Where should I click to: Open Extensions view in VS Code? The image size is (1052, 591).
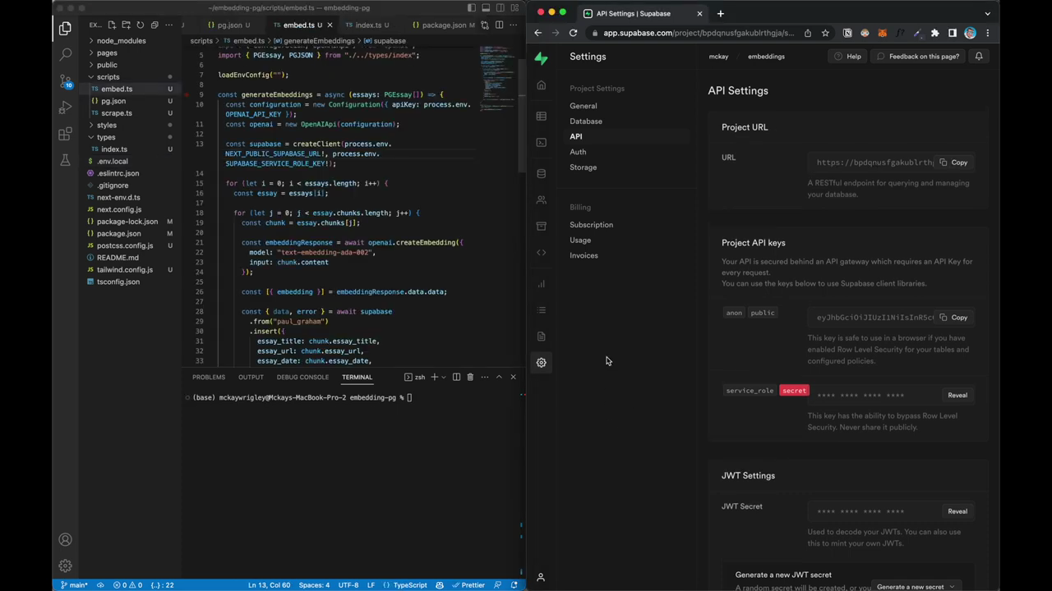65,134
